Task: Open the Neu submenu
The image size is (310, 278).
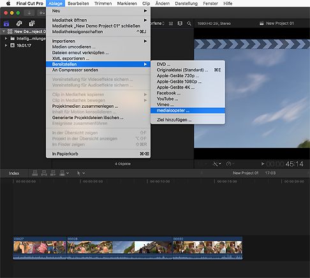Action: 98,11
